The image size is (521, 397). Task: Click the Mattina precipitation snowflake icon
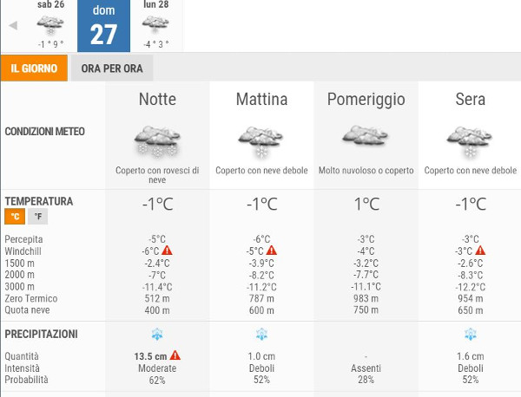pos(261,335)
